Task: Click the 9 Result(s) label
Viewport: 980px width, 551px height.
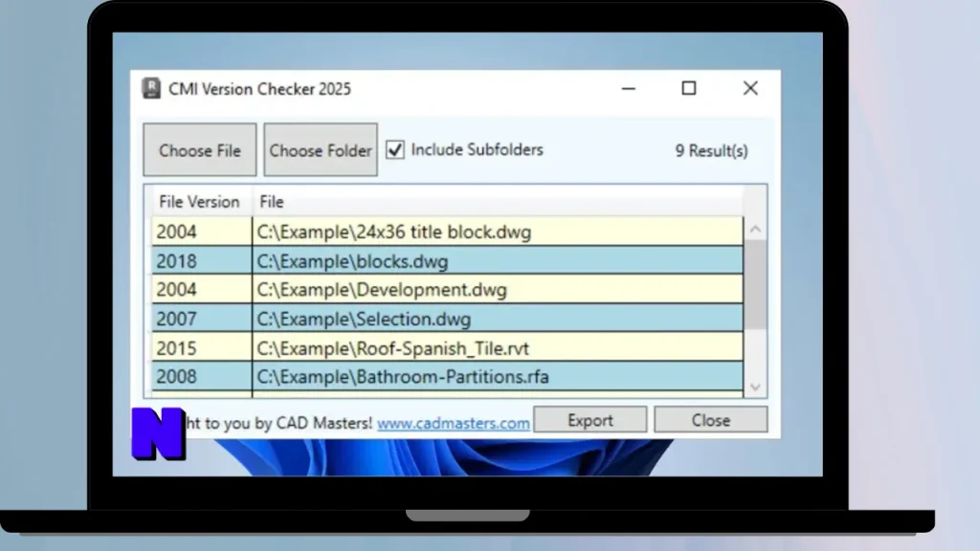Action: pos(711,150)
